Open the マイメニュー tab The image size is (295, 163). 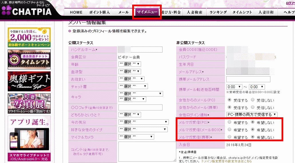[x=147, y=12]
